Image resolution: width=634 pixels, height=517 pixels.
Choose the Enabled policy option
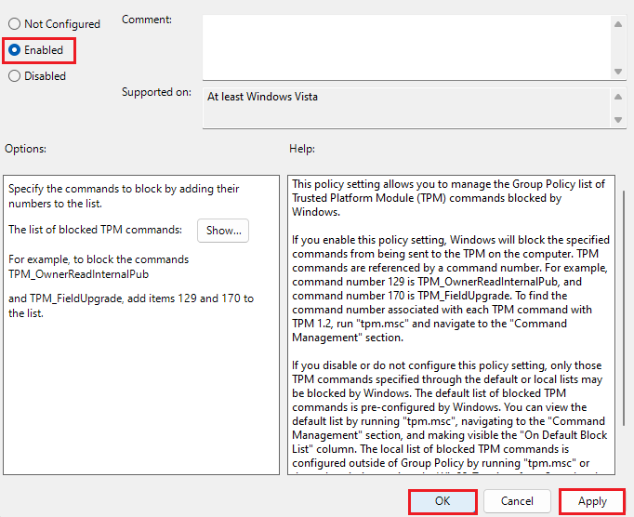(14, 49)
